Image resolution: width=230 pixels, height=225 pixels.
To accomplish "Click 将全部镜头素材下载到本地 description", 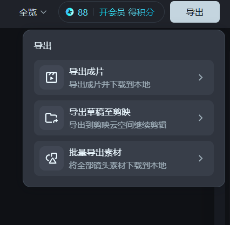I will click(118, 166).
